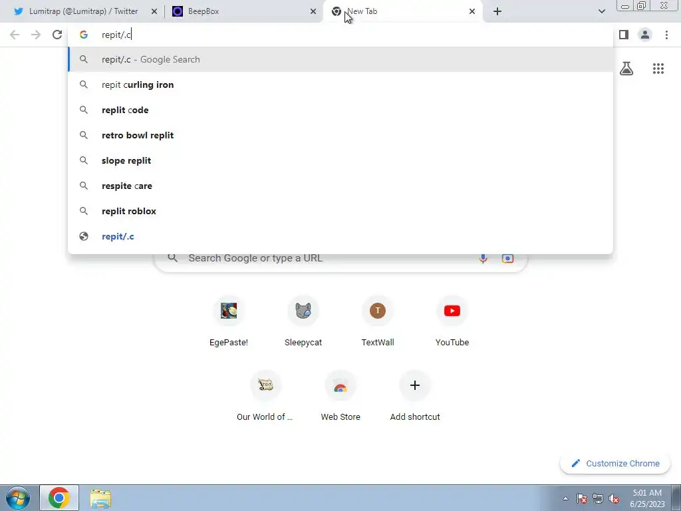Click Google G icon in address bar
Image resolution: width=681 pixels, height=511 pixels.
(x=84, y=35)
